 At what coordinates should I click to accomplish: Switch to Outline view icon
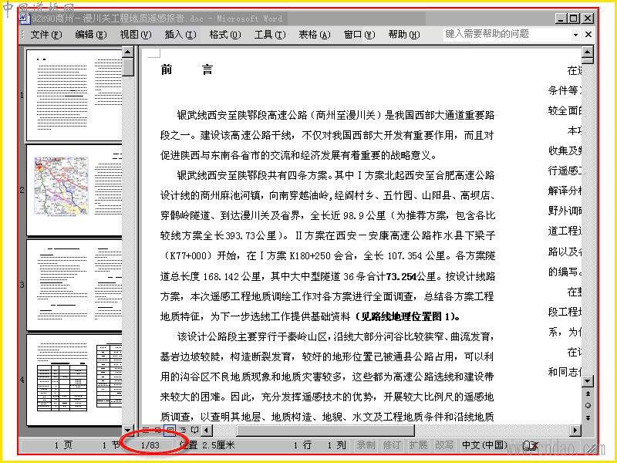(182, 430)
